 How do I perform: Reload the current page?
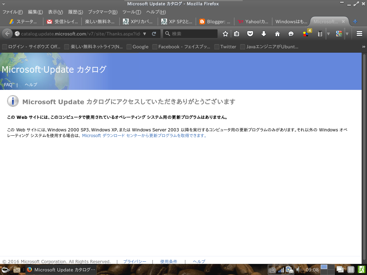coord(154,34)
